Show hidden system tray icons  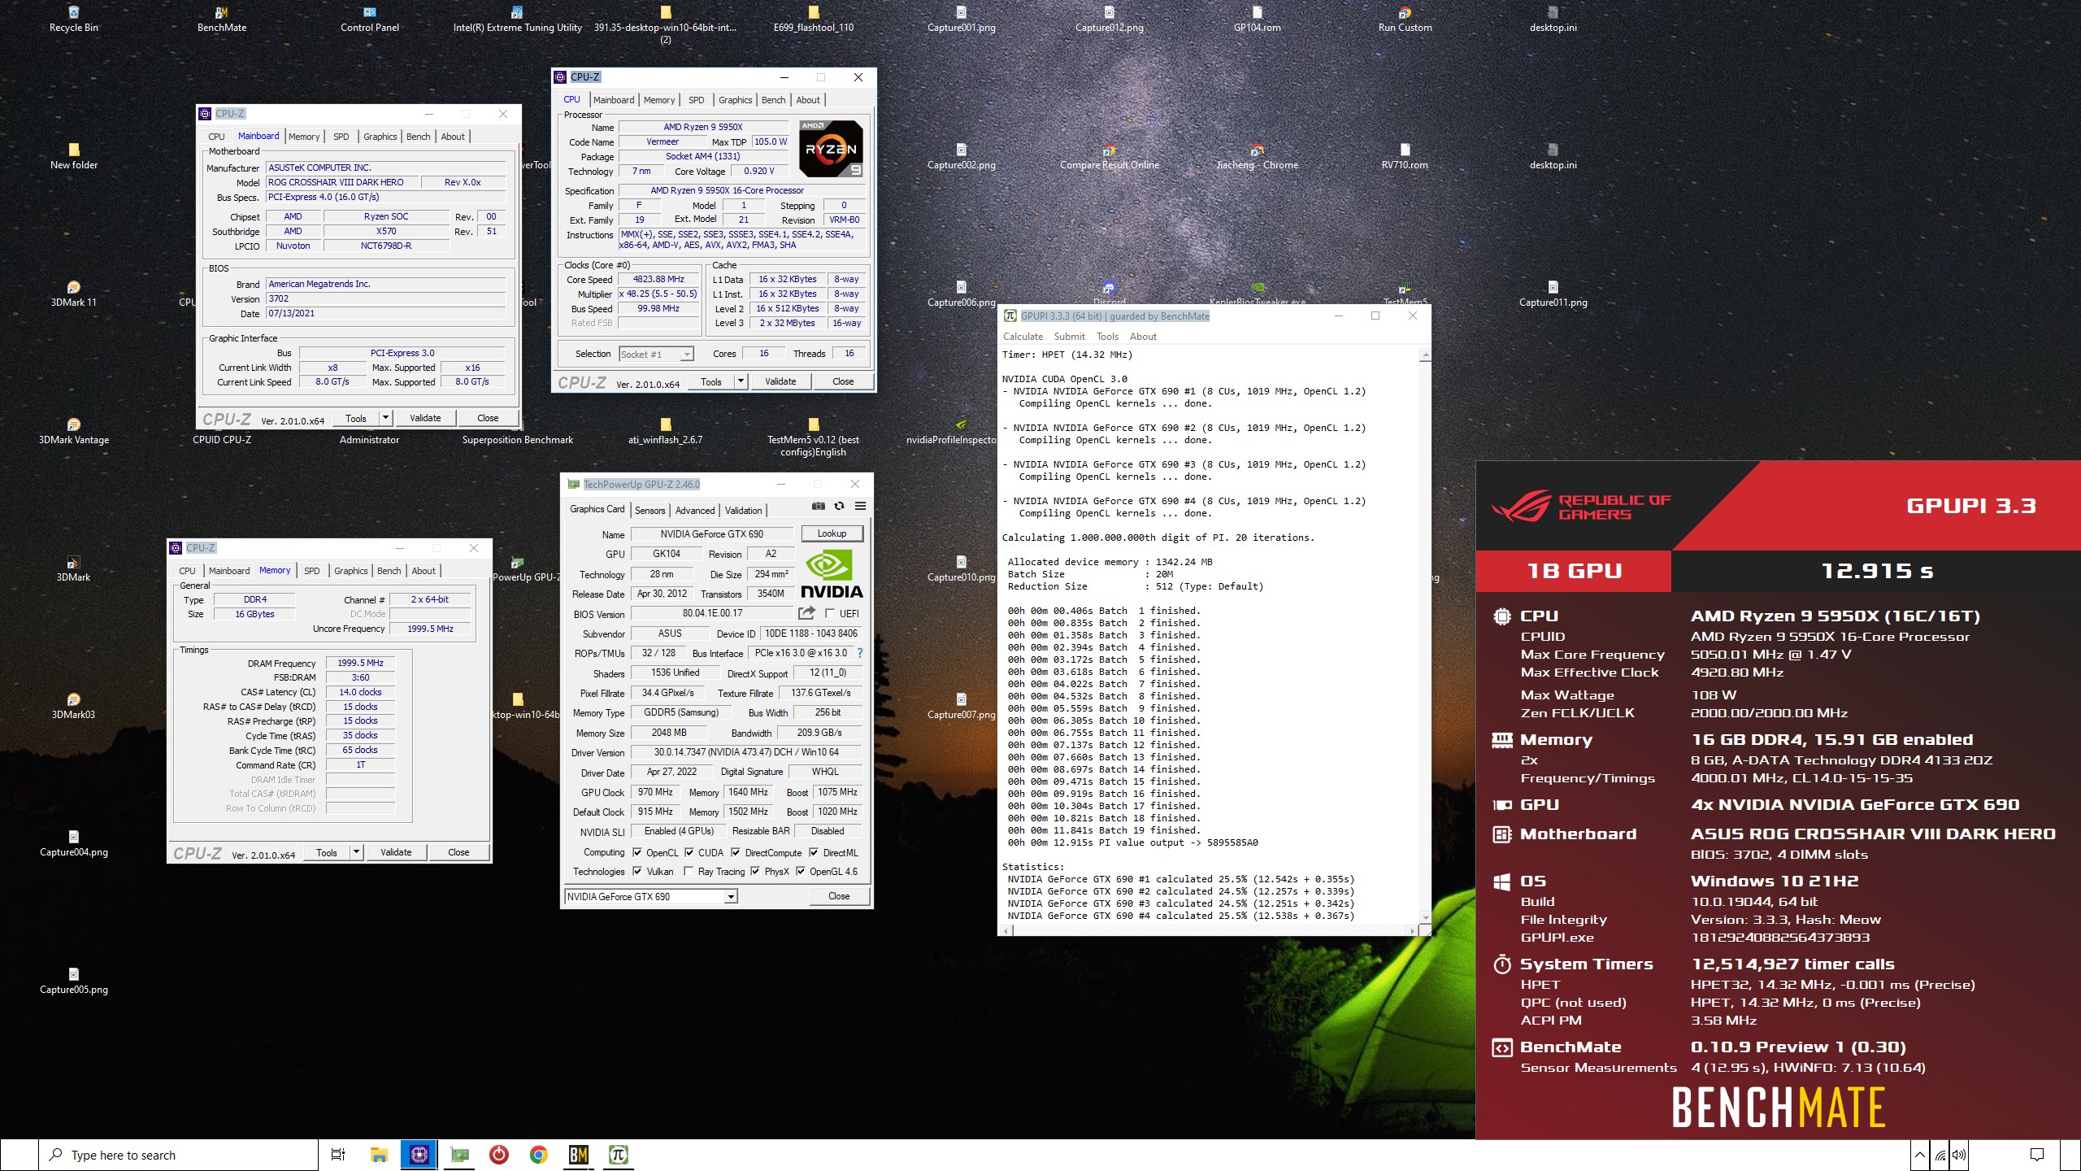[x=1919, y=1155]
